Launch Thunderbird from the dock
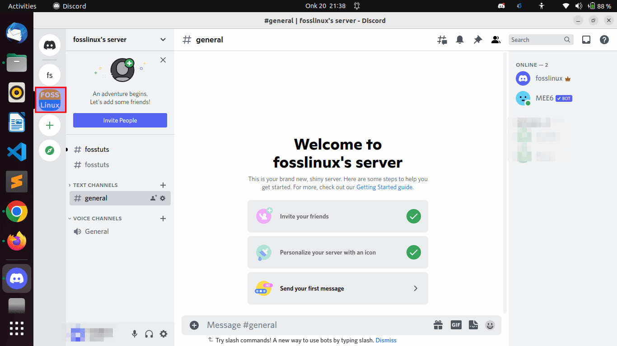Image resolution: width=617 pixels, height=346 pixels. click(x=17, y=33)
